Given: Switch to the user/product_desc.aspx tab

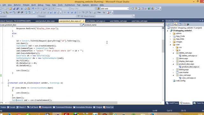Looking at the screenshot, I should click(45, 21).
